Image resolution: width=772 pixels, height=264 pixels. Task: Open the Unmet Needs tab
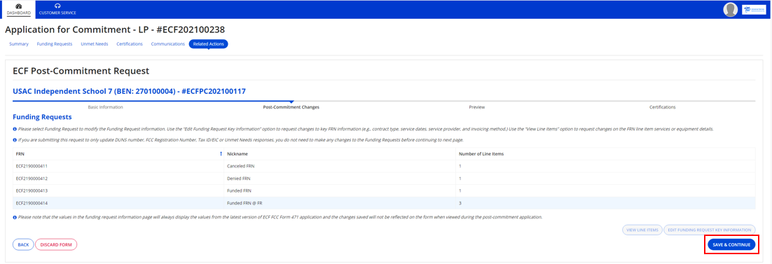coord(95,44)
